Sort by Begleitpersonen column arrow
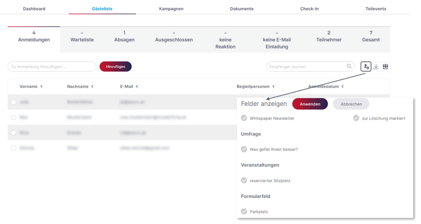421x224 pixels. 274,86
